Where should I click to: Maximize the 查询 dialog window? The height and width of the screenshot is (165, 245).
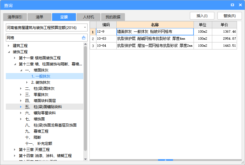(x=232, y=5)
